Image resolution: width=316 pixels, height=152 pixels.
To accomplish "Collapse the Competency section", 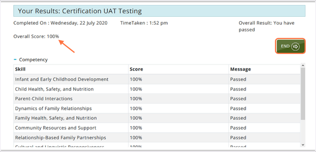I will tap(15, 60).
